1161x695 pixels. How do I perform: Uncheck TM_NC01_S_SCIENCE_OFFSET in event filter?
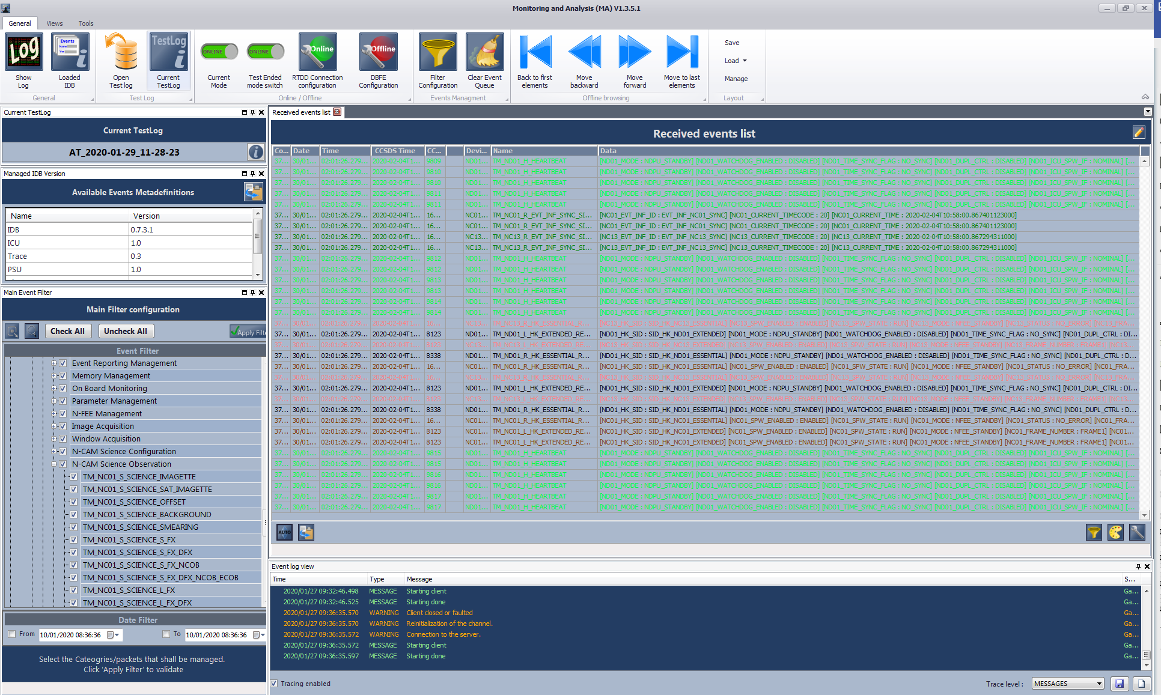74,502
